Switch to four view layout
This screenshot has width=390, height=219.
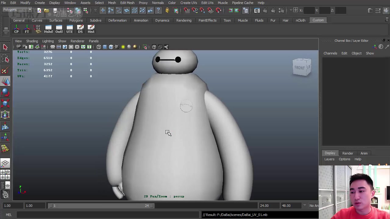point(5,174)
